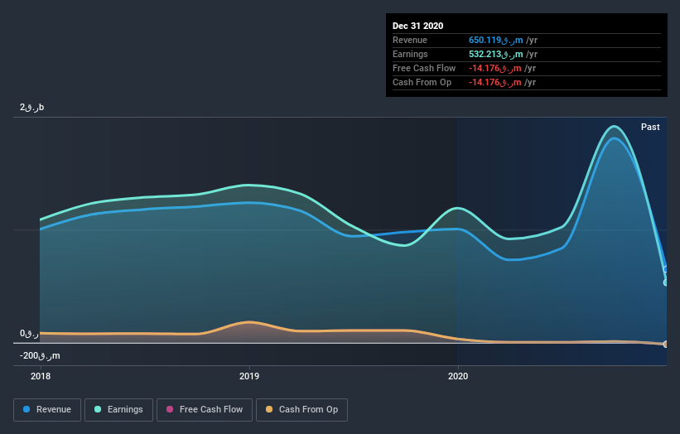Click the Cash From Op end-point marker
Image resolution: width=680 pixels, height=434 pixels.
point(666,345)
